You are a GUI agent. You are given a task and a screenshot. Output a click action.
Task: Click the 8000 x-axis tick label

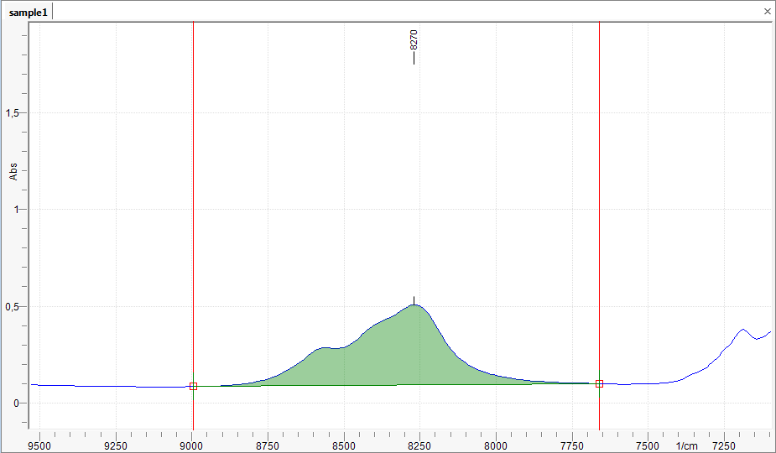coord(496,445)
